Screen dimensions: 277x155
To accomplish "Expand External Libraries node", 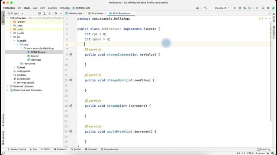I will pyautogui.click(x=7, y=86).
